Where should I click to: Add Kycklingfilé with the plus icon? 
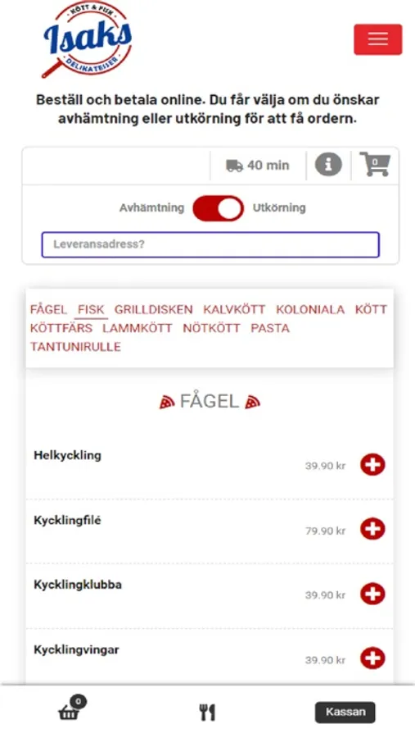point(372,529)
